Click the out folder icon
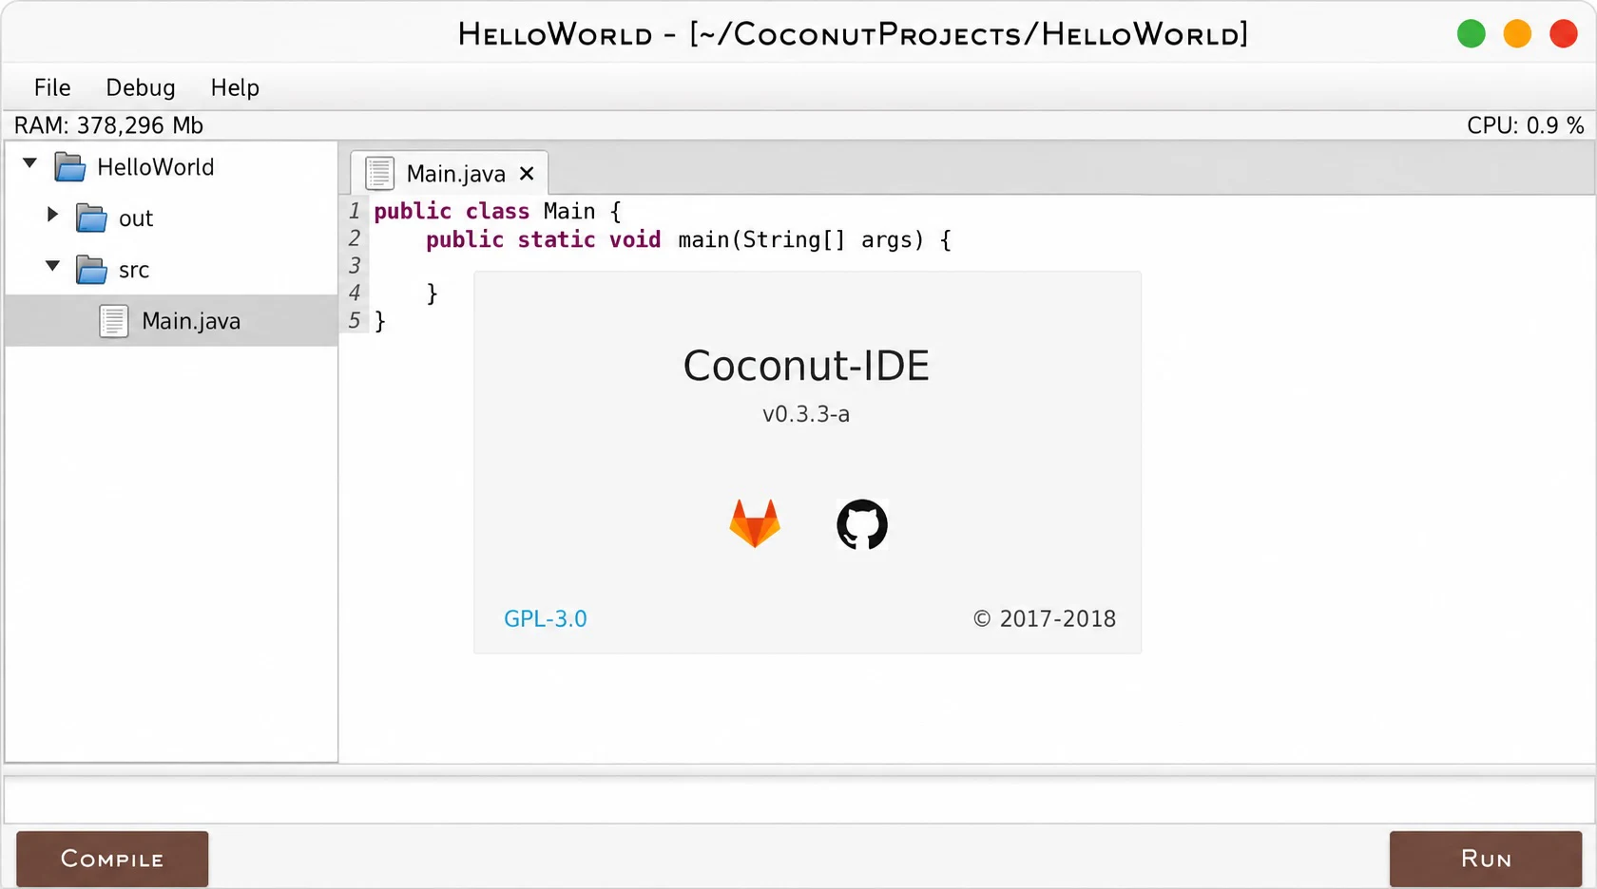This screenshot has height=889, width=1597. [91, 218]
